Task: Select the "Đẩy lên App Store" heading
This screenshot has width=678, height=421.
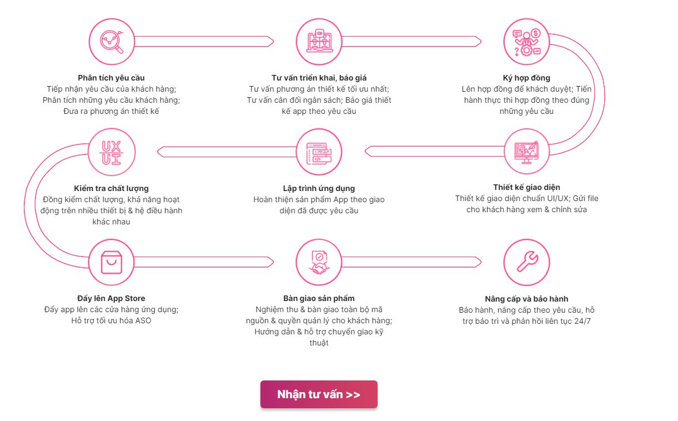Action: 111,298
